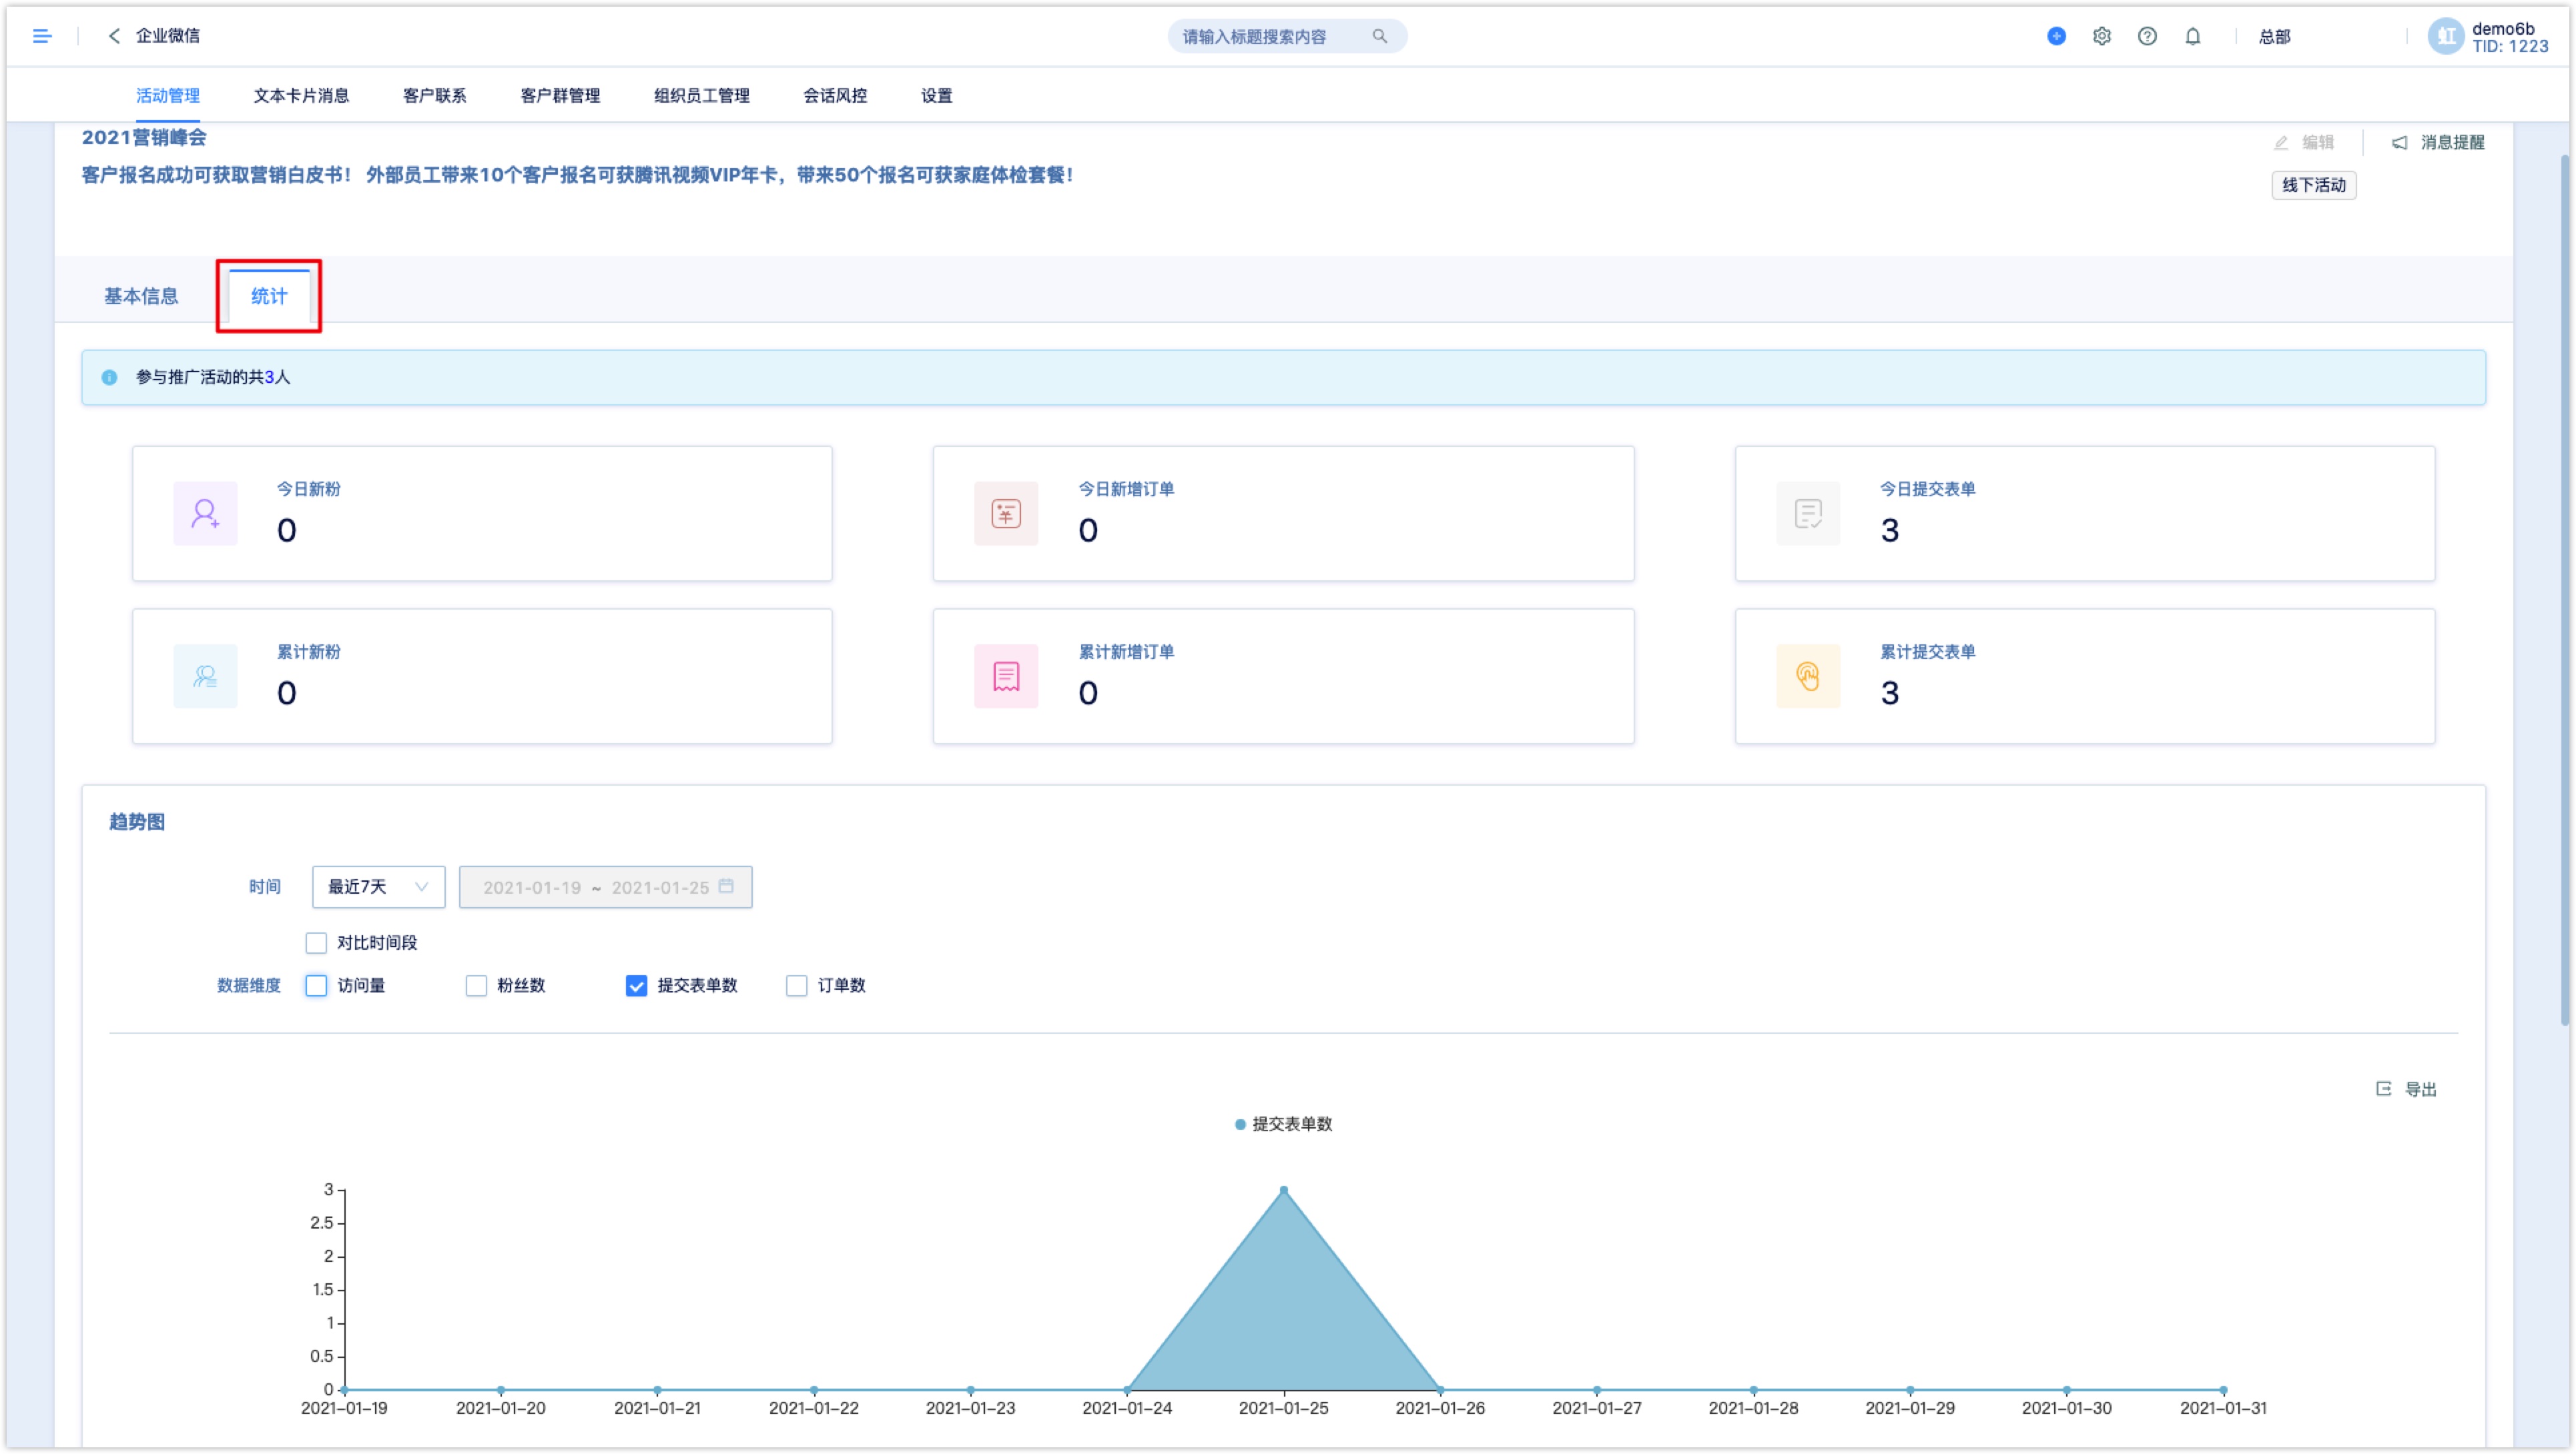The image size is (2576, 1454).
Task: Click the 今日新粉 user icon
Action: point(205,514)
